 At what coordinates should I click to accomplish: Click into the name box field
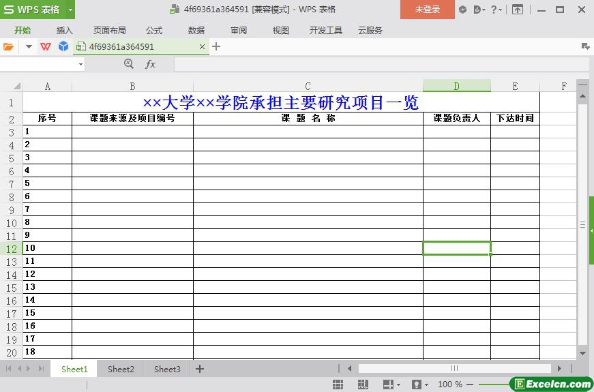[x=38, y=64]
